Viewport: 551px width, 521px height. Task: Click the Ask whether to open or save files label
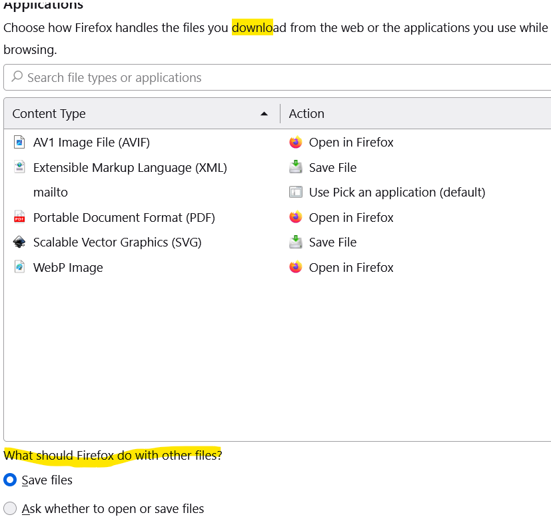tap(113, 508)
